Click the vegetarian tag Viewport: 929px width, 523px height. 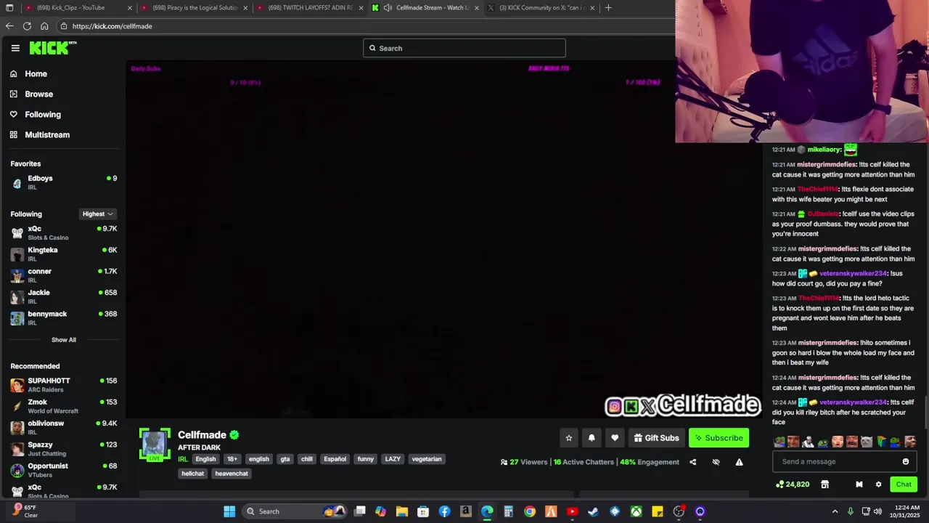click(x=427, y=459)
